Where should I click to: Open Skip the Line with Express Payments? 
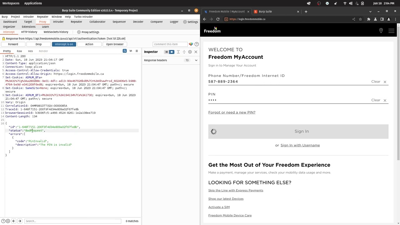(x=236, y=190)
